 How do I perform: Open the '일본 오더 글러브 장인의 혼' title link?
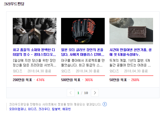click(x=83, y=52)
